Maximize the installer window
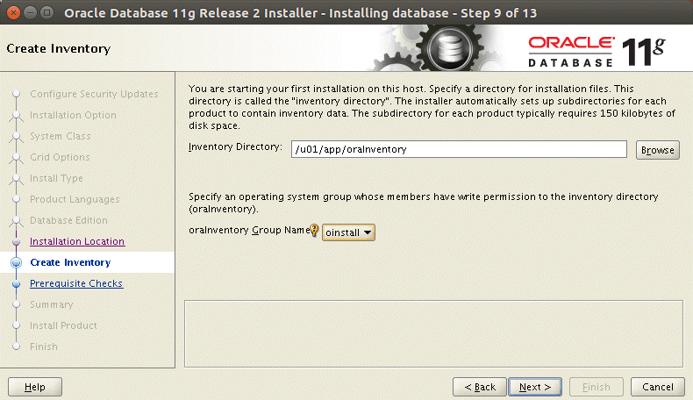The height and width of the screenshot is (400, 693). pos(46,12)
